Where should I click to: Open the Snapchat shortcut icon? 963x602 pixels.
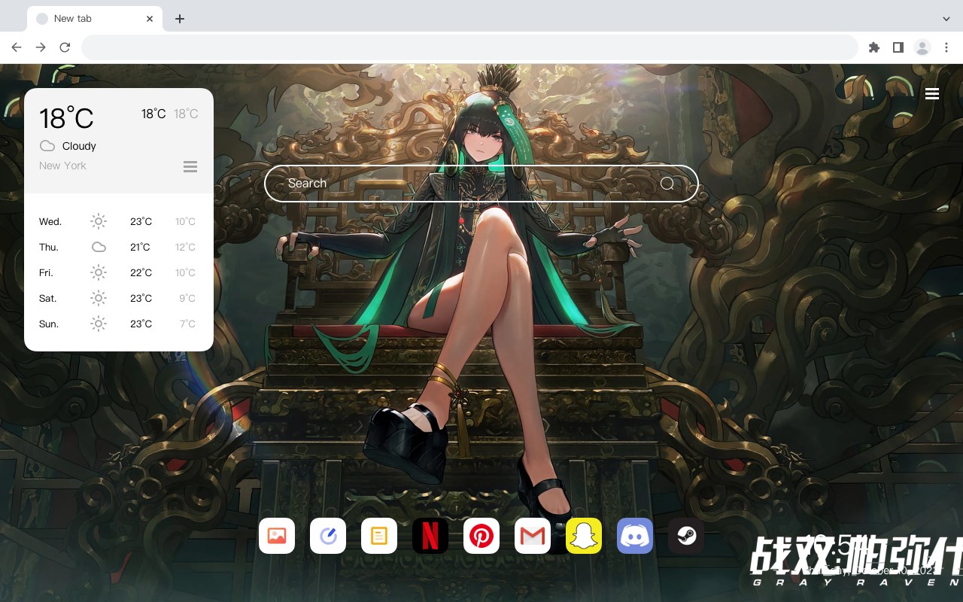point(584,536)
